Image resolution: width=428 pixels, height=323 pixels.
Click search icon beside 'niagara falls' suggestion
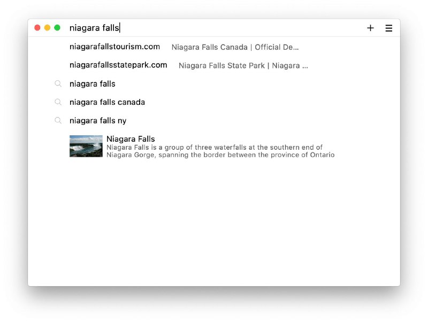click(x=58, y=83)
